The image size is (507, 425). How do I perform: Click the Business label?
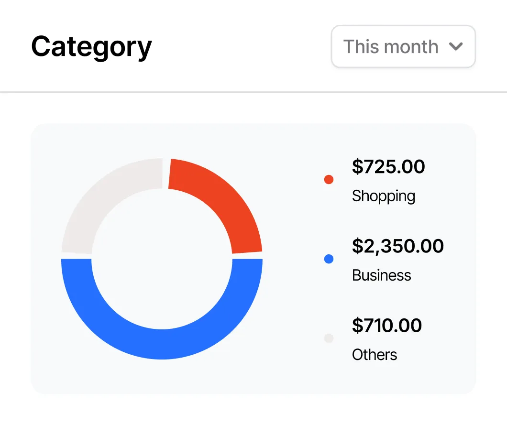pos(382,275)
